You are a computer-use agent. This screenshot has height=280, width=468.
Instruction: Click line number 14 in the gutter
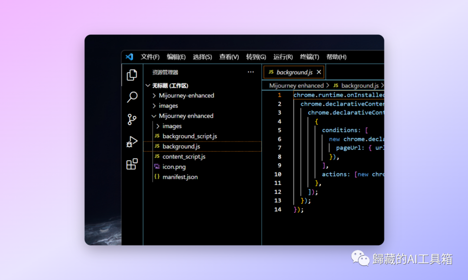pyautogui.click(x=278, y=209)
